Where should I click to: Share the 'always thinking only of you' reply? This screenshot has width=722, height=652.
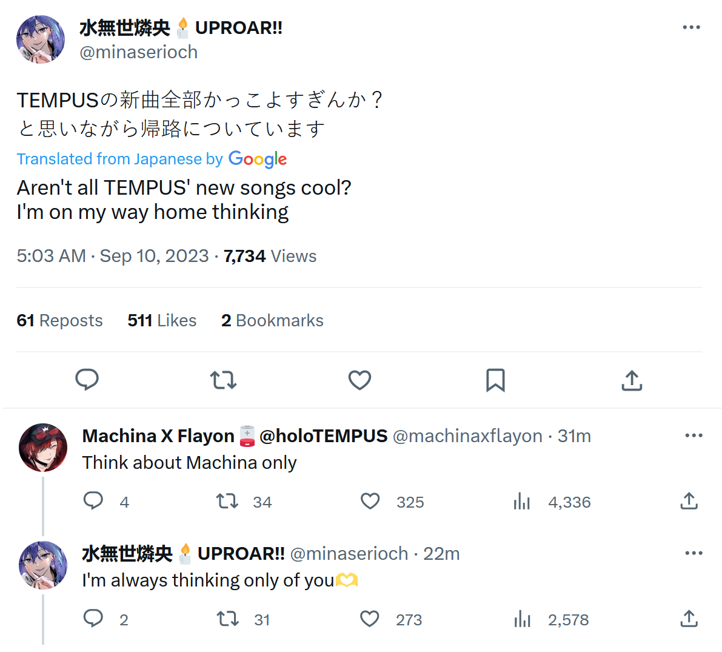pos(689,619)
